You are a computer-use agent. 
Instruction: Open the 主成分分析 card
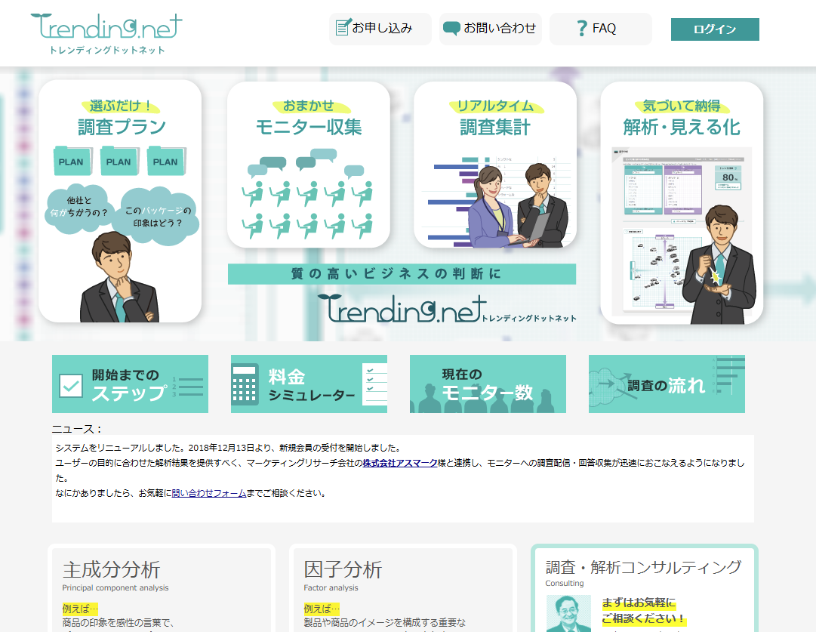[162, 590]
